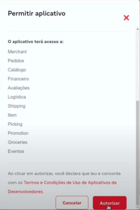Click the Financeiro permission item

(x=18, y=79)
